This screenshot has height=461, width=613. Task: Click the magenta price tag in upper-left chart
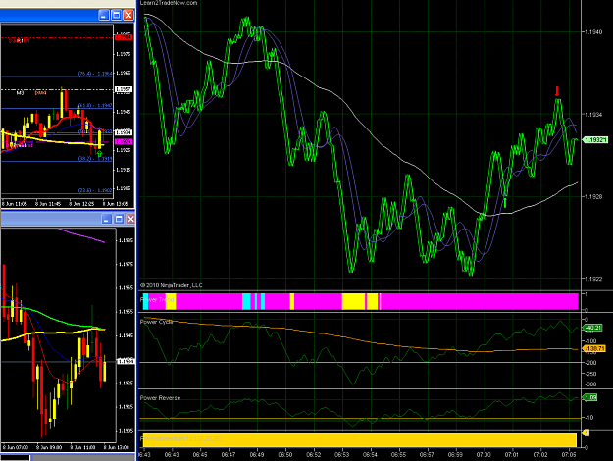point(124,141)
